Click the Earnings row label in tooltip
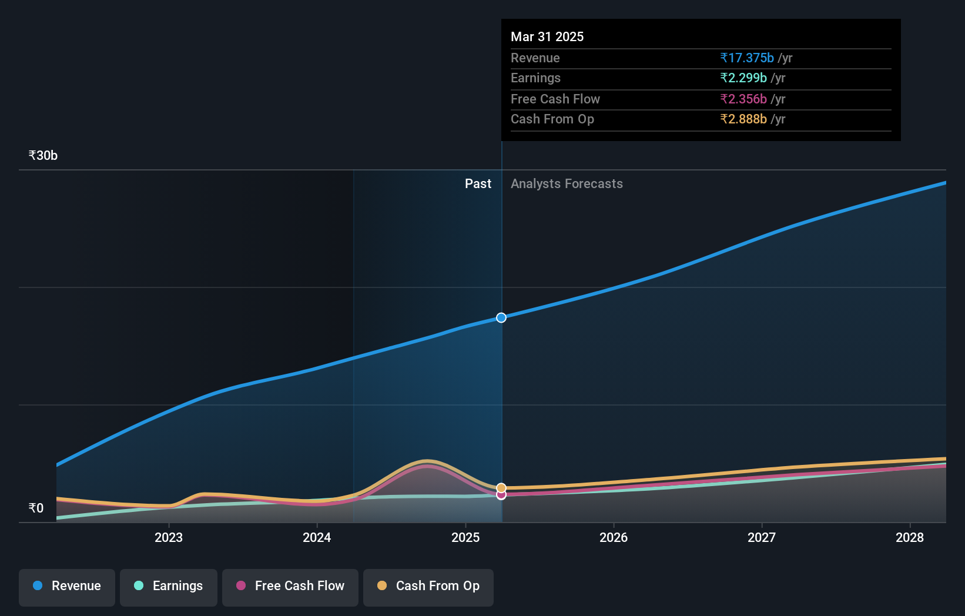 (535, 78)
